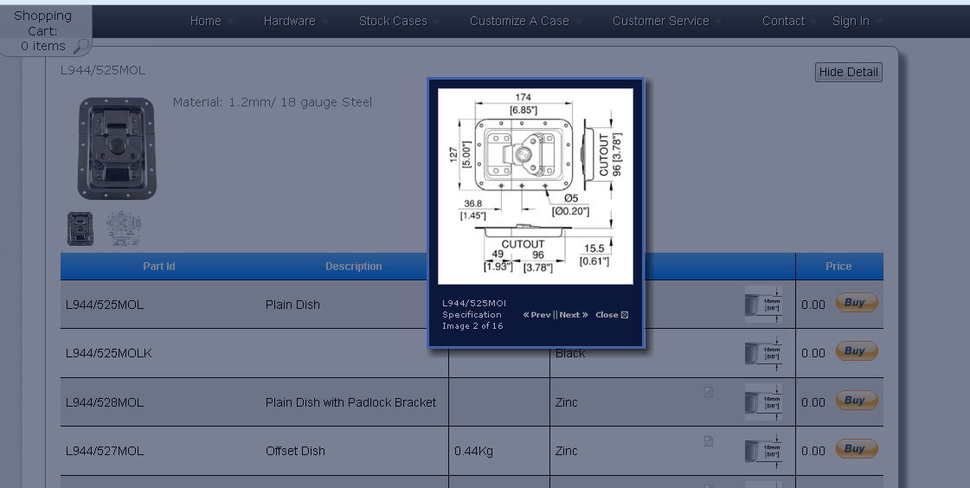Image resolution: width=970 pixels, height=488 pixels.
Task: Buy the L944/528MOL padlock bracket dish
Action: coord(856,401)
